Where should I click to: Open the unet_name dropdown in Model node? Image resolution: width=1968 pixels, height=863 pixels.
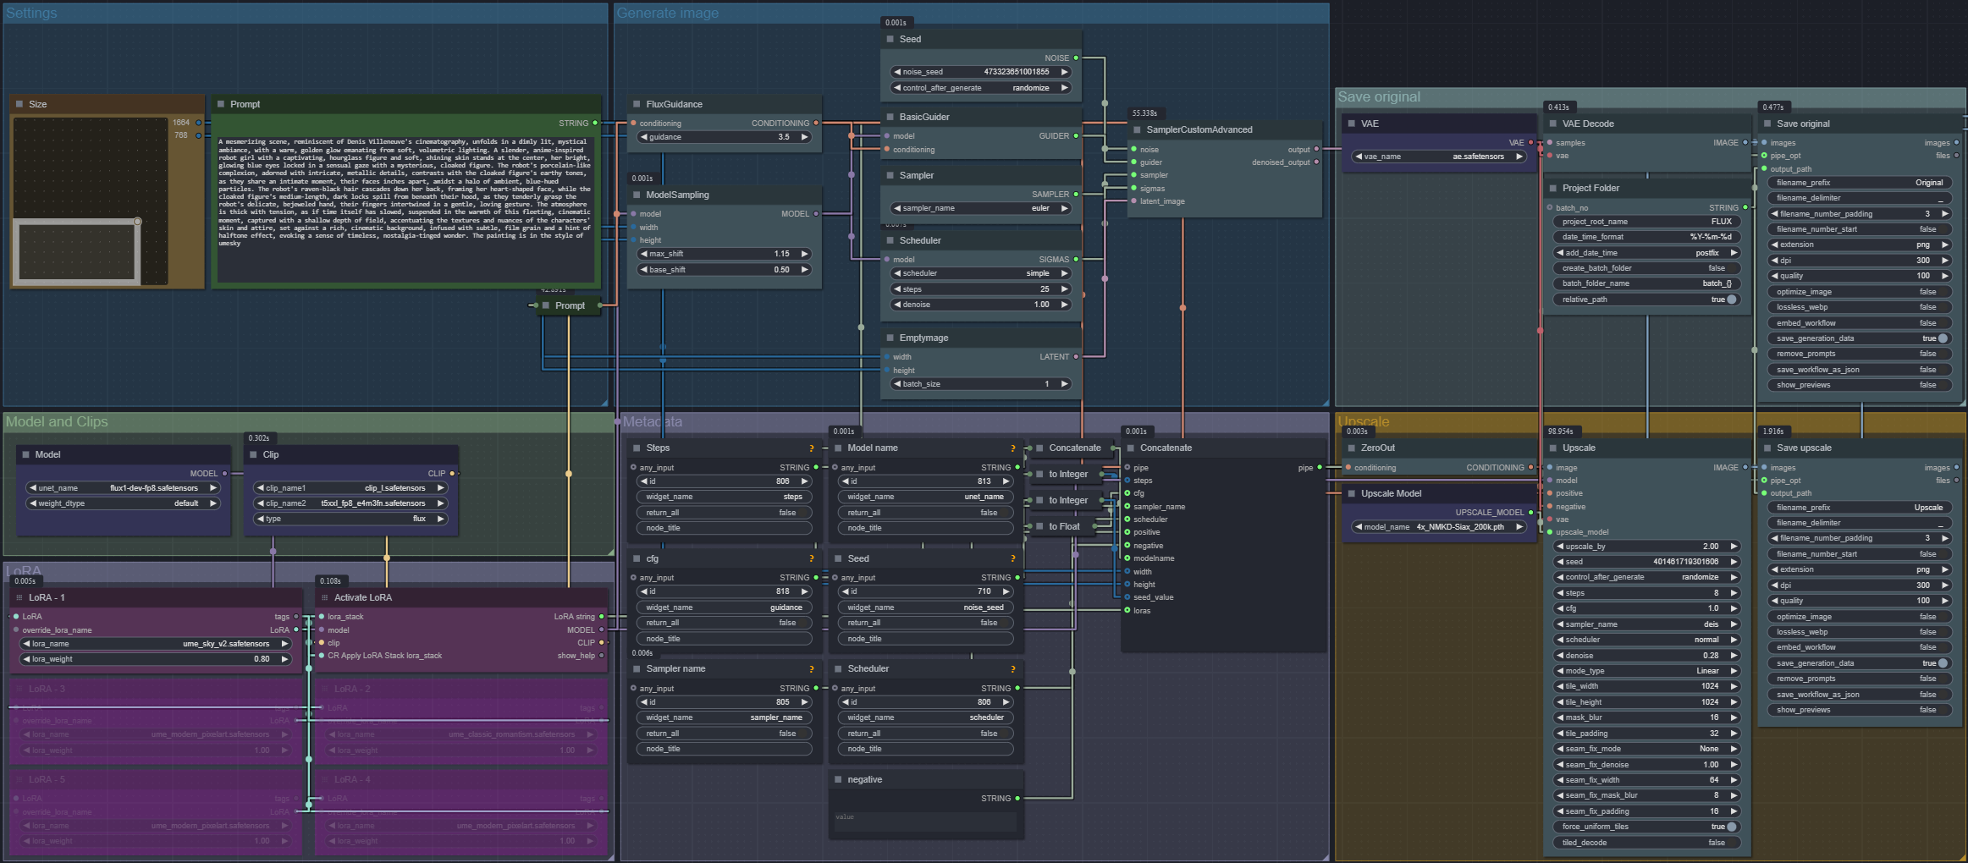click(123, 488)
